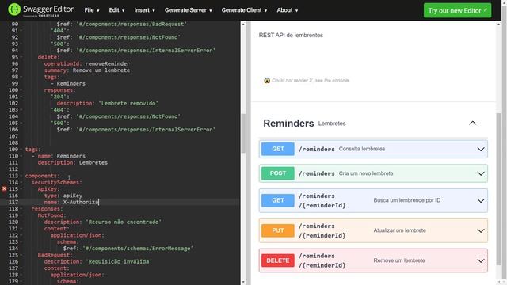Open the About menu
This screenshot has width=507, height=285.
tap(287, 10)
